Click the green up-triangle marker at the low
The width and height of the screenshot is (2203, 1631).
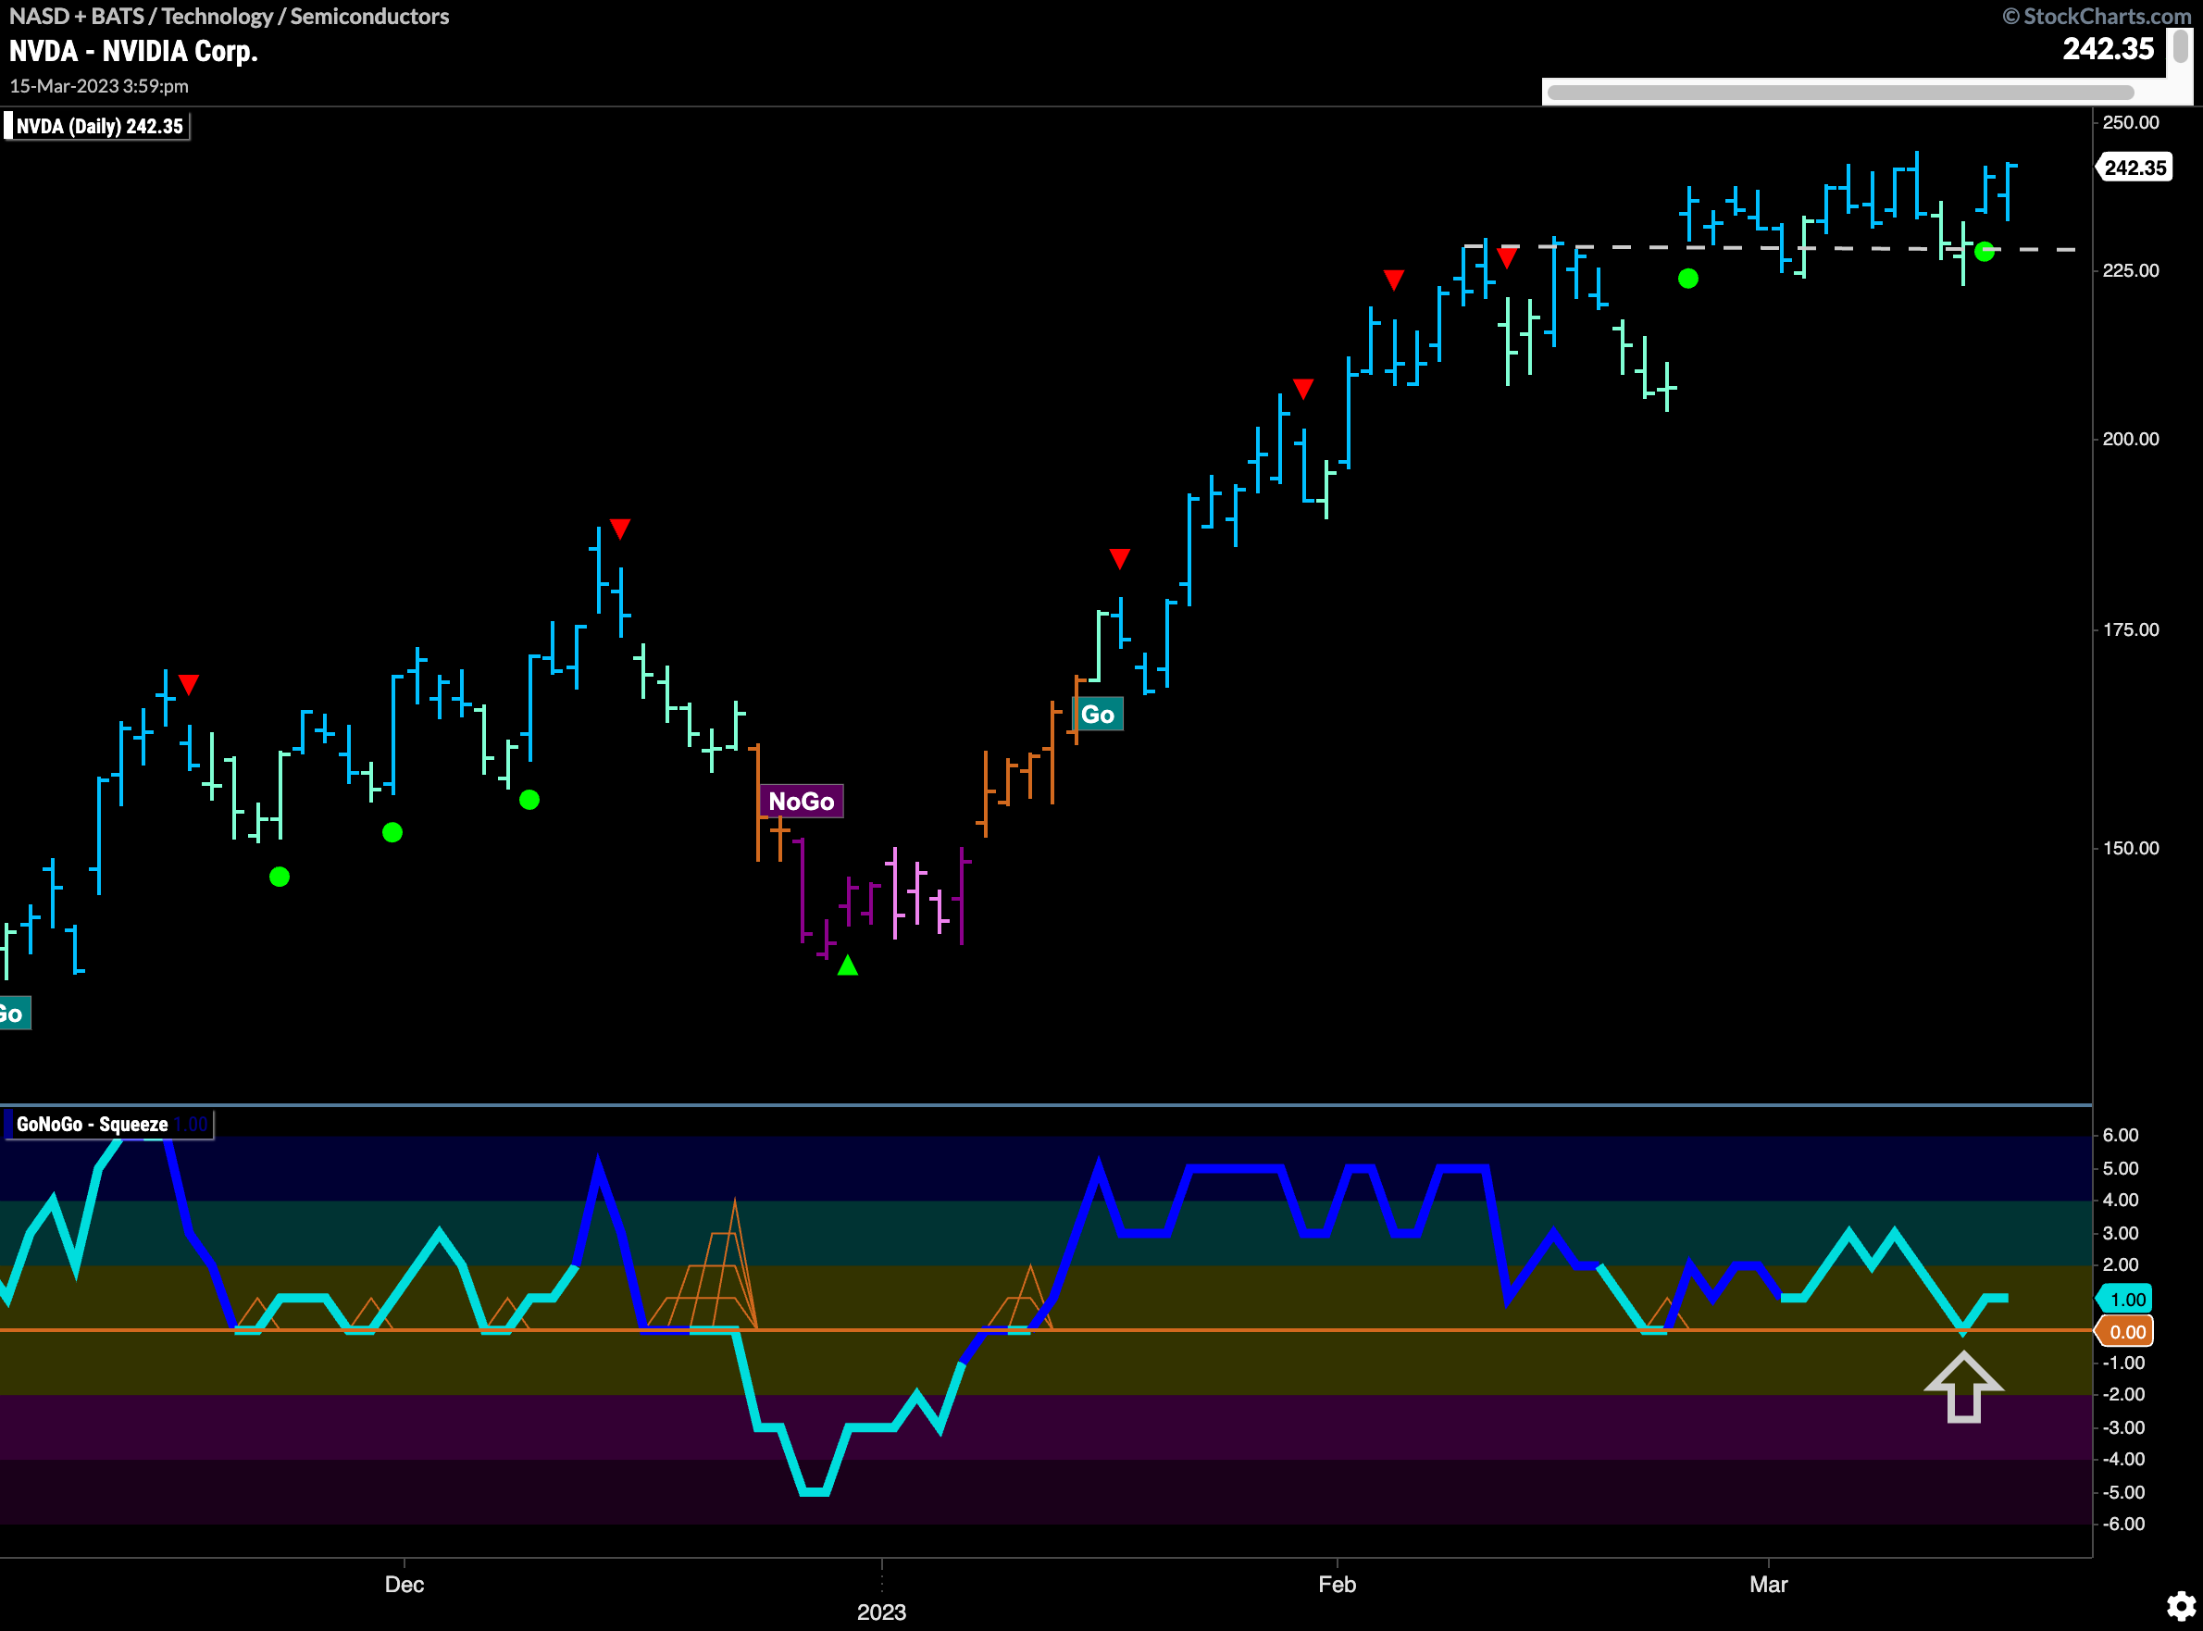848,965
